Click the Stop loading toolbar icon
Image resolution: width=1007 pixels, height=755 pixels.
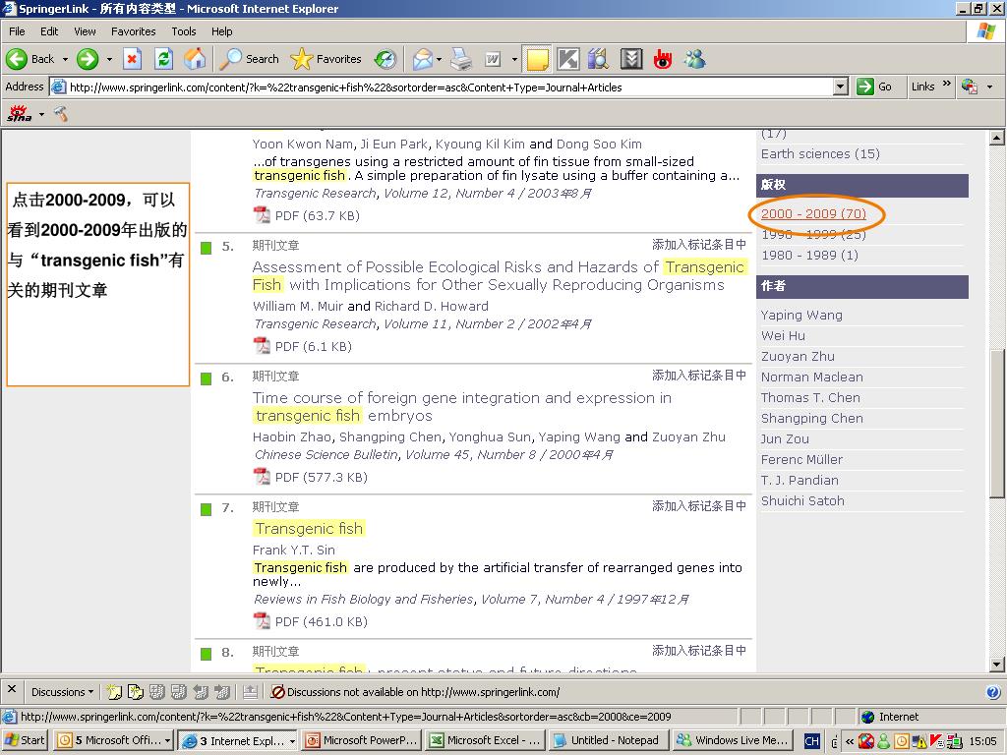132,59
